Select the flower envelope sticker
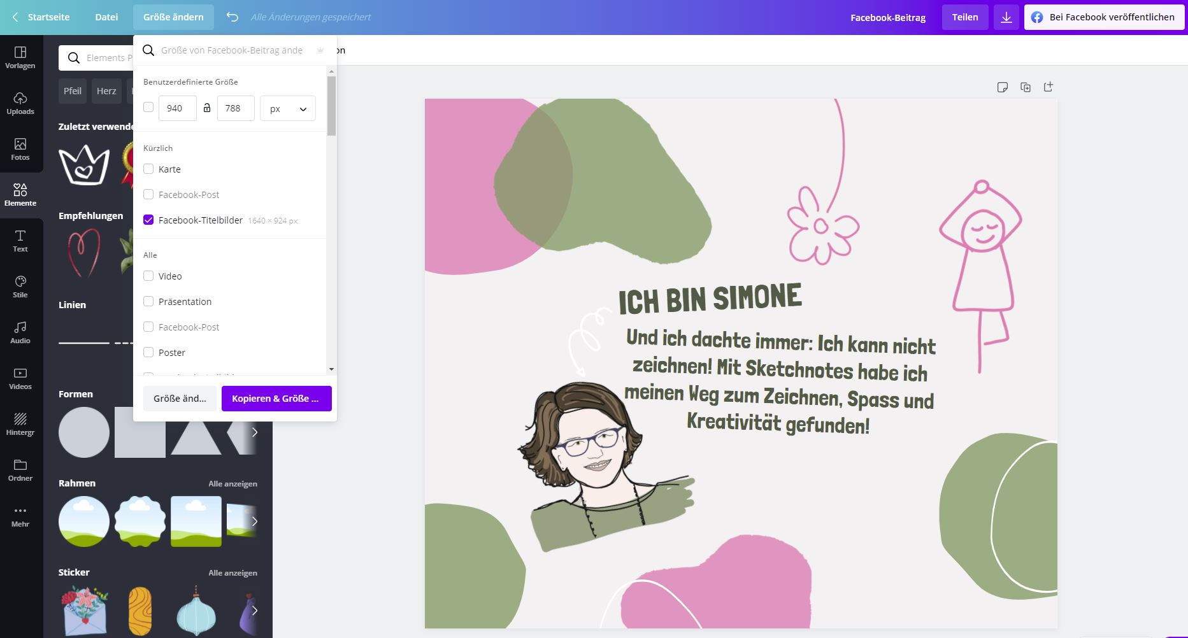 click(x=84, y=611)
